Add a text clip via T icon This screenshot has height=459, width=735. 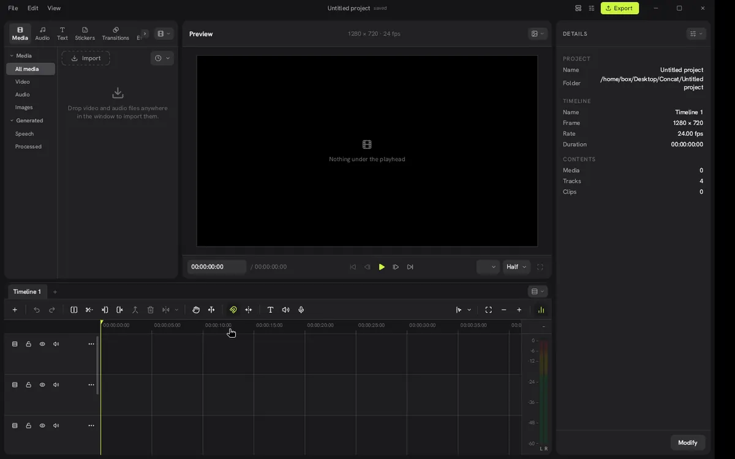(270, 310)
